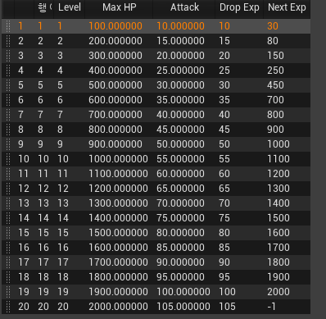This screenshot has width=326, height=319.
Task: Grab the drag handle of row 15
Action: click(8, 233)
